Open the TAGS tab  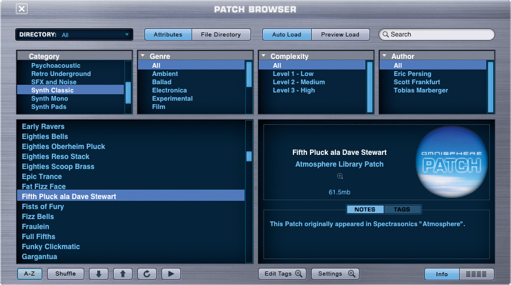coord(402,210)
